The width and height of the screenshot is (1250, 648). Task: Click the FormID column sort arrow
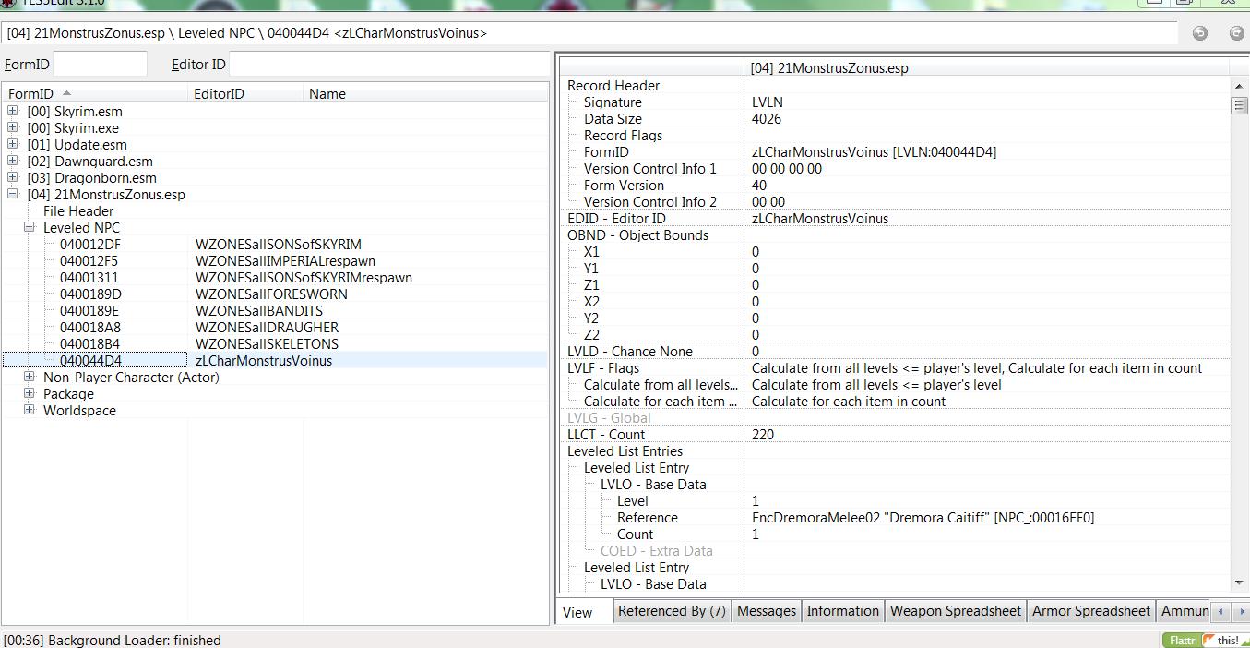coord(66,93)
